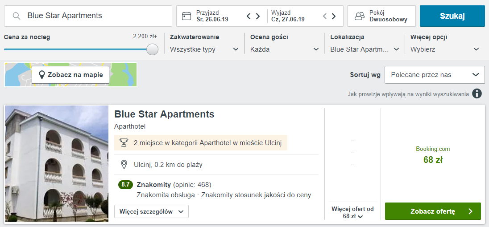The width and height of the screenshot is (489, 227).
Task: Click the 2 200 zł+ price value
Action: [145, 36]
